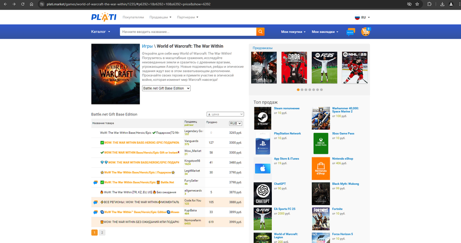Click the orange search magnifier button
Image resolution: width=461 pixels, height=243 pixels.
point(260,31)
